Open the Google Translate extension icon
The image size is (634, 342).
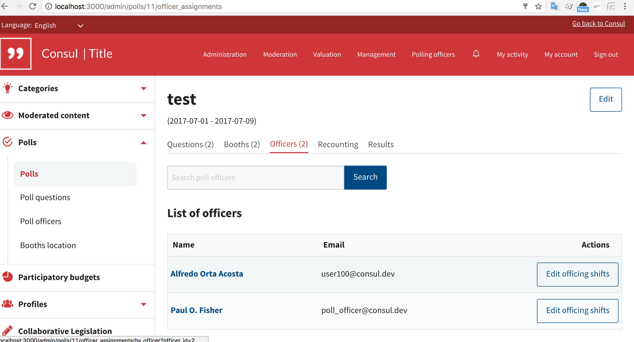pos(554,6)
